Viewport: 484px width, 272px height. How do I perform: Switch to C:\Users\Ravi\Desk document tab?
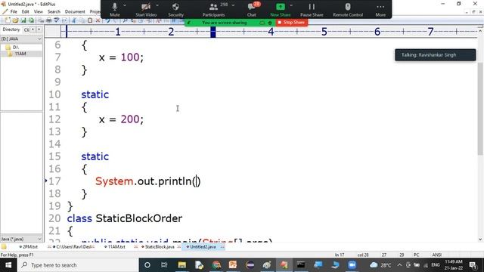coord(73,247)
